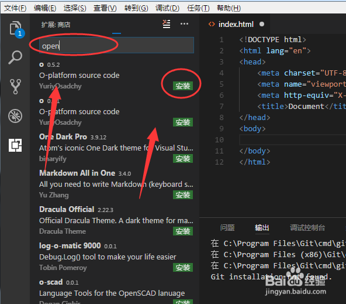Click the index.html file type icon

212,24
